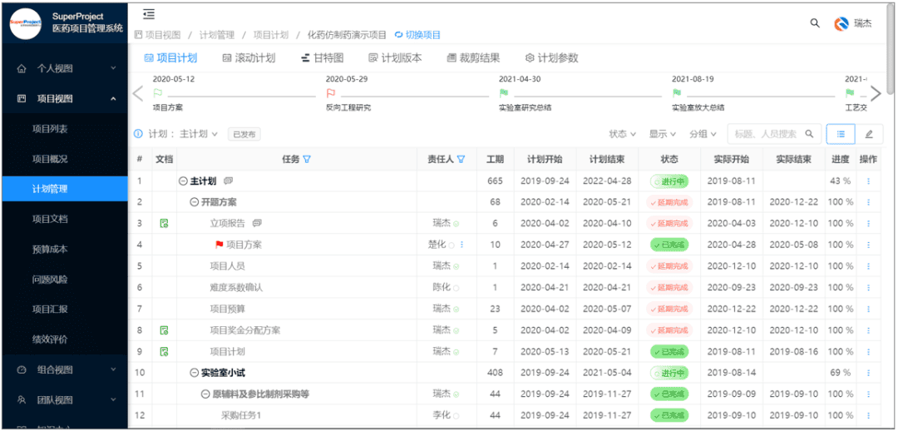The image size is (898, 431).
Task: Open the document icon in 项目计划 row
Action: 165,351
